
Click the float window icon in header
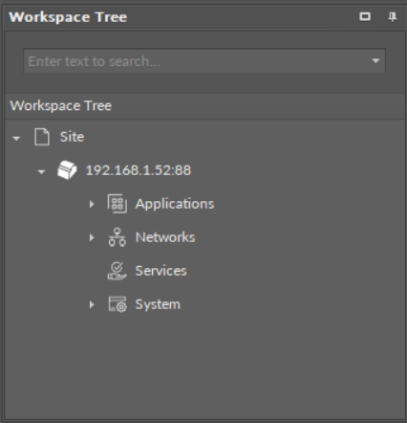coord(365,16)
